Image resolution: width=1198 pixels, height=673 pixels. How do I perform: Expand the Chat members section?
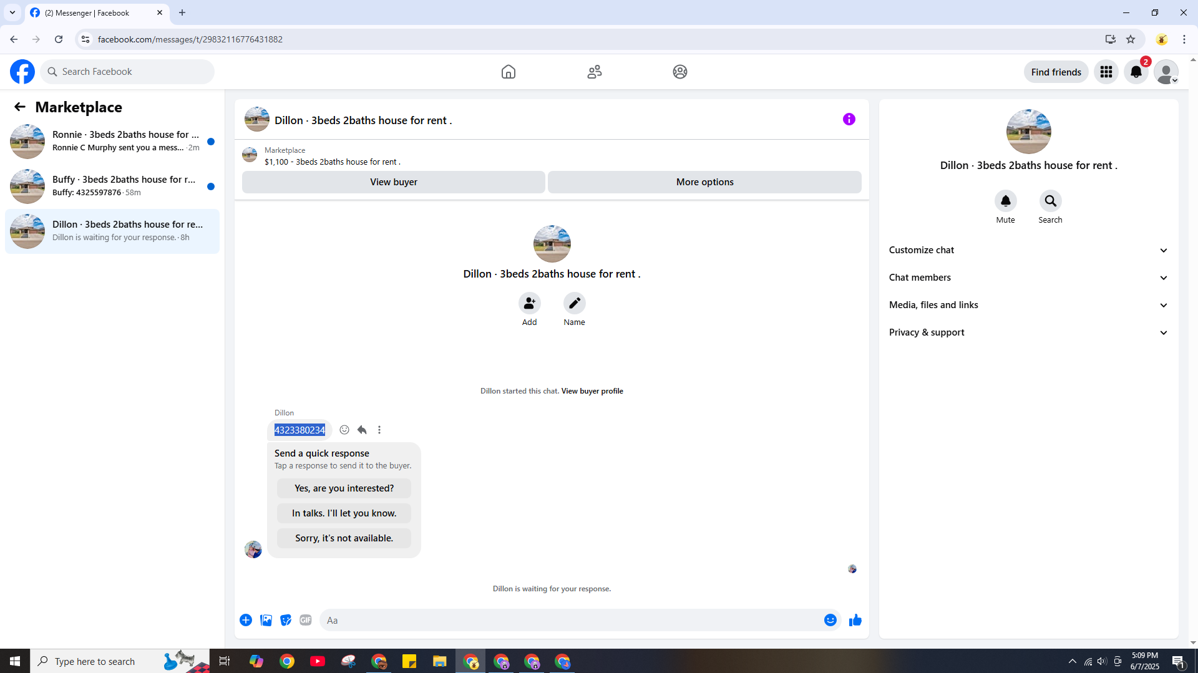[x=1028, y=278]
